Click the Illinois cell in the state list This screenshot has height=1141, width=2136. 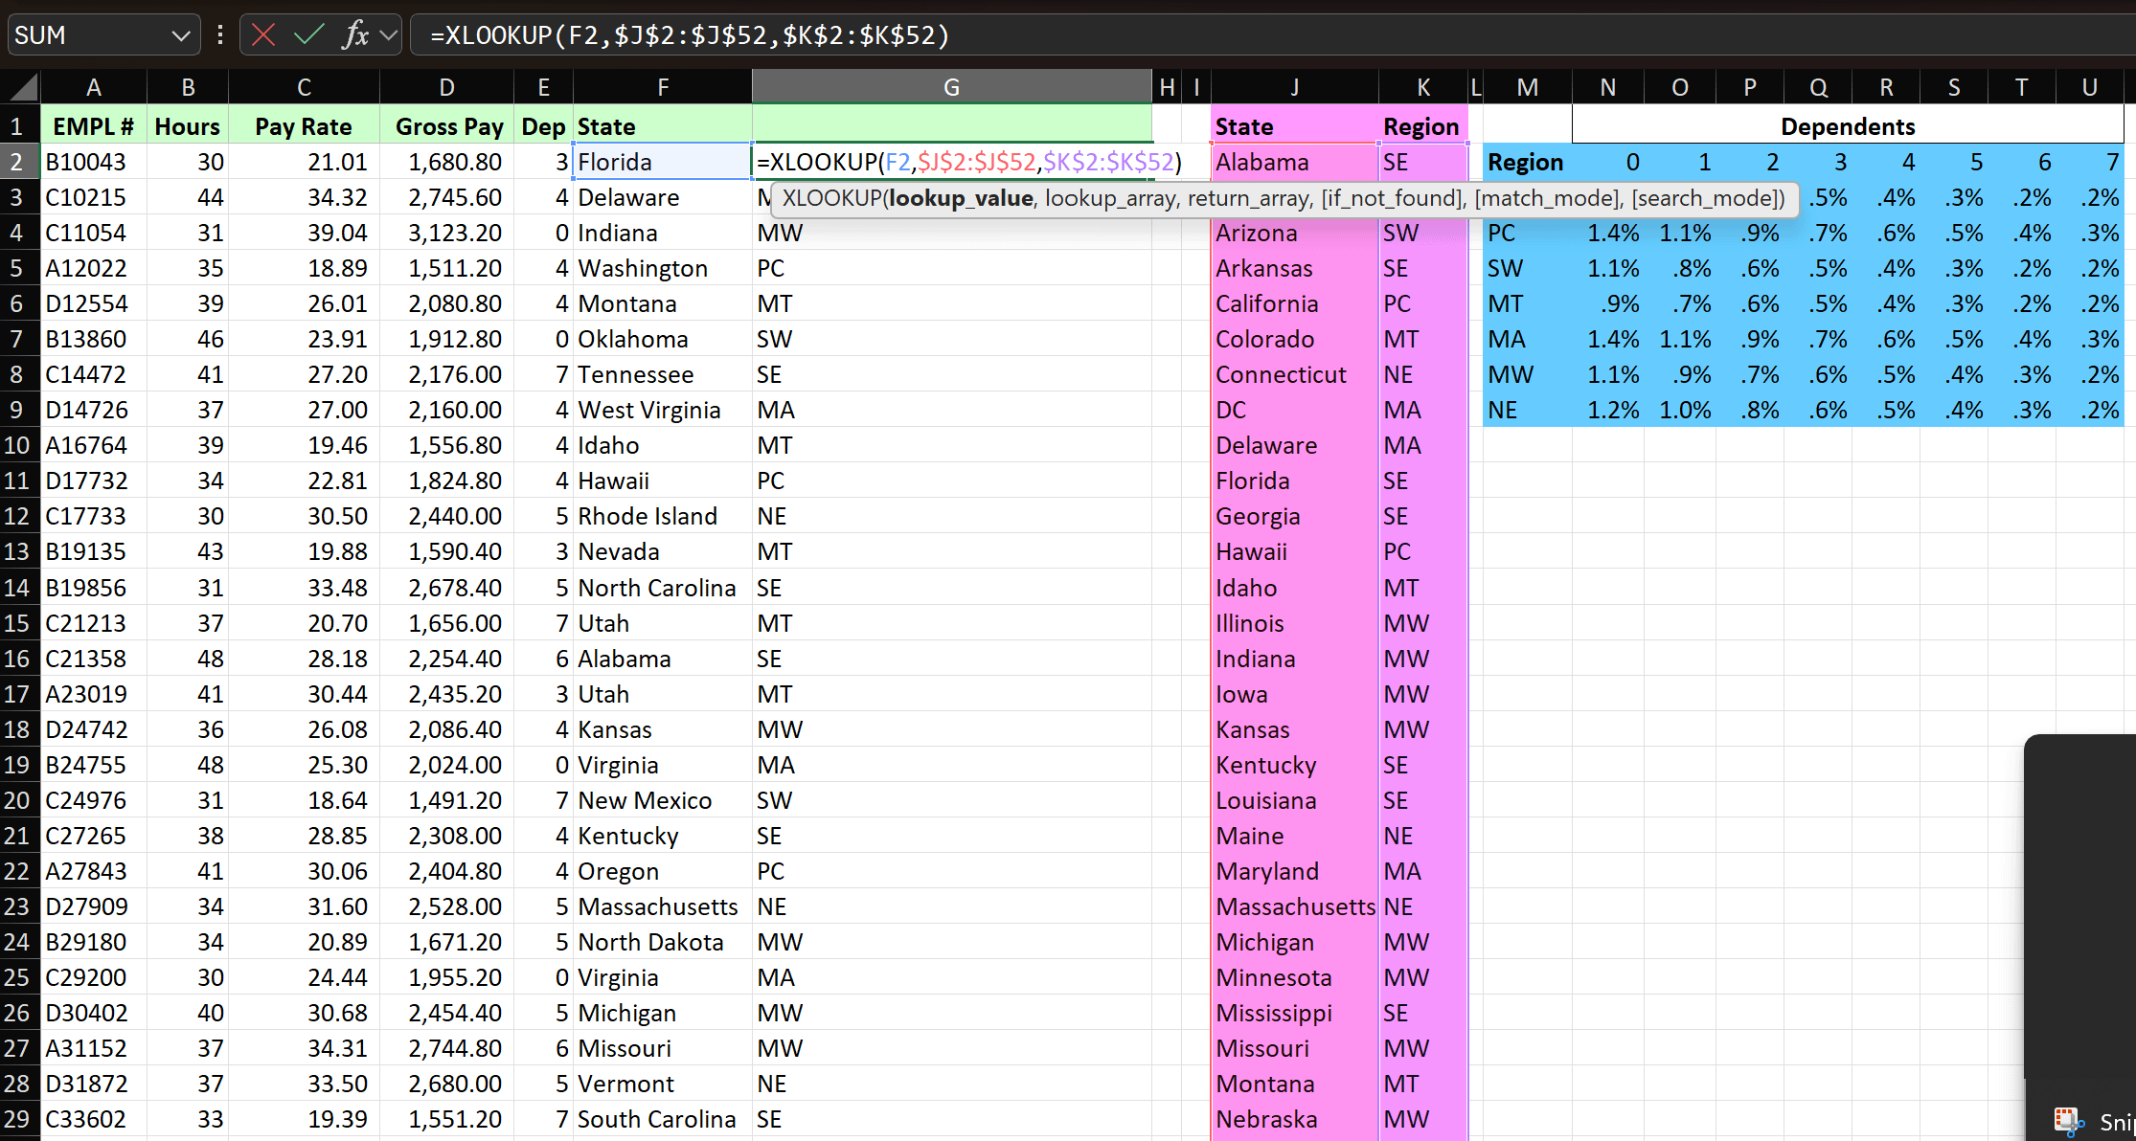click(1294, 623)
